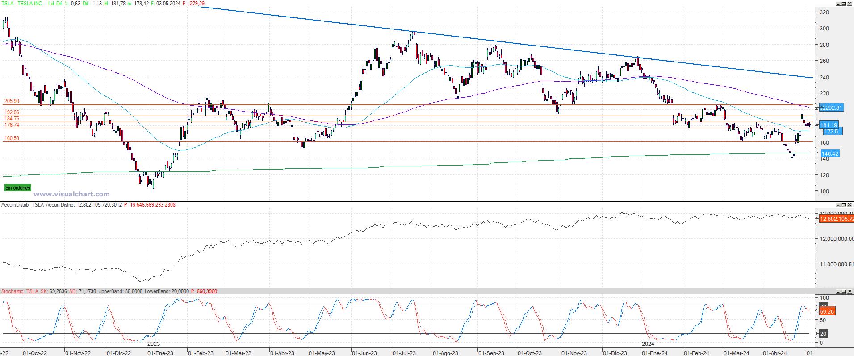The width and height of the screenshot is (854, 356).
Task: Click the 146,42 price tag on axis
Action: (x=830, y=153)
